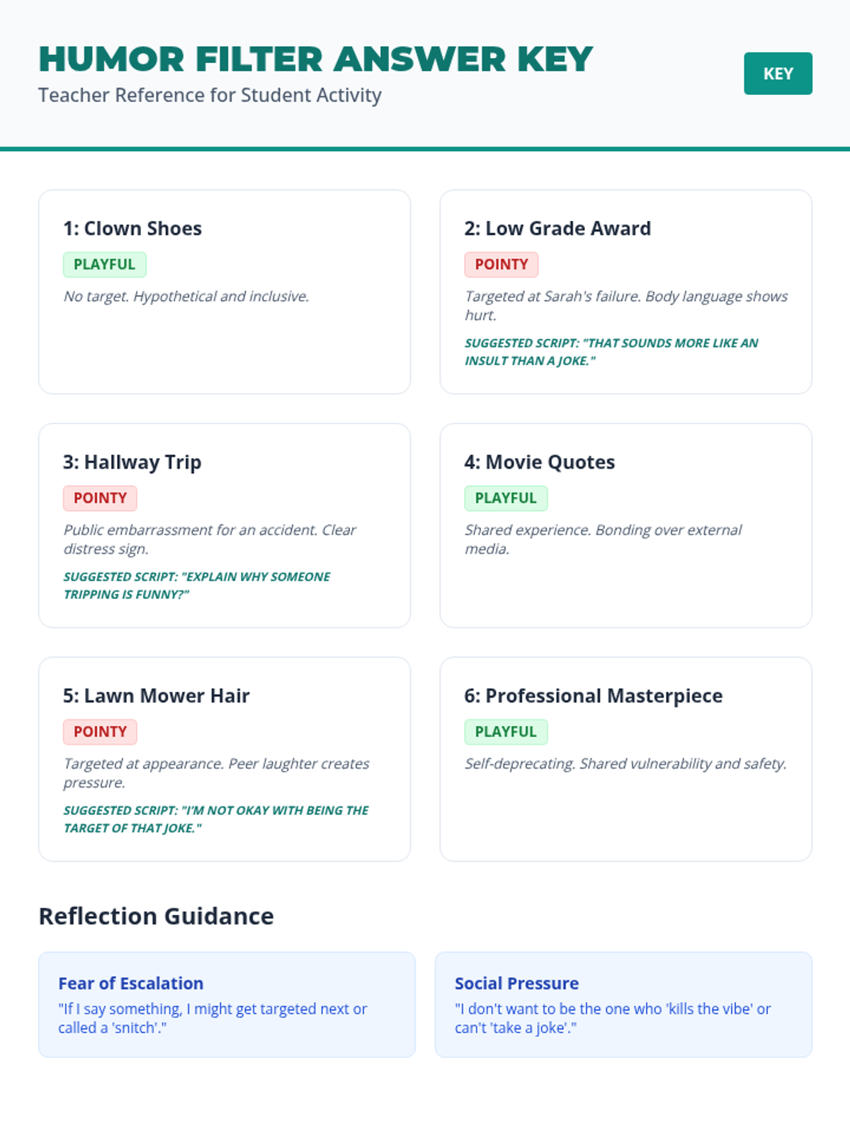The image size is (850, 1133).
Task: Click the POINTY tag under Low Grade Award
Action: (501, 265)
